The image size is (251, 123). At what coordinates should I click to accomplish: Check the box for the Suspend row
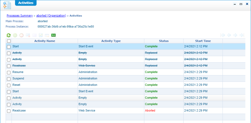9,79
